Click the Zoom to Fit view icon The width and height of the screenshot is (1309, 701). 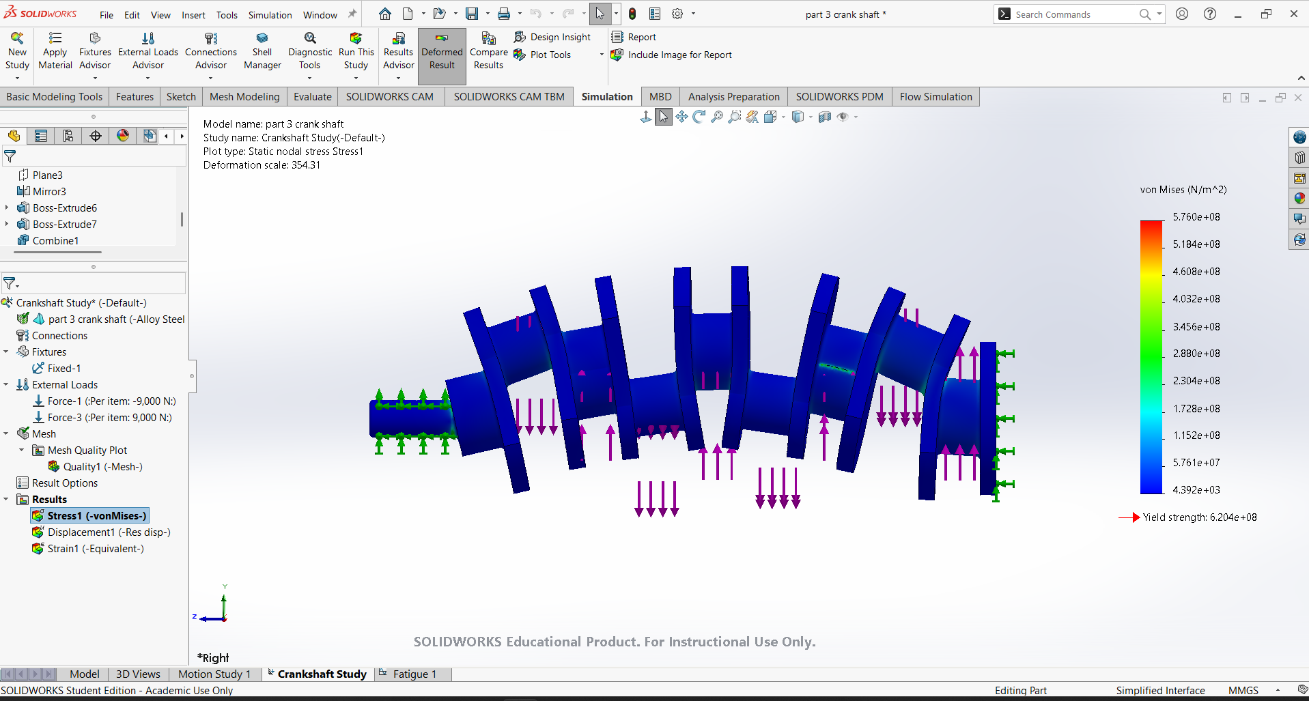click(x=717, y=117)
